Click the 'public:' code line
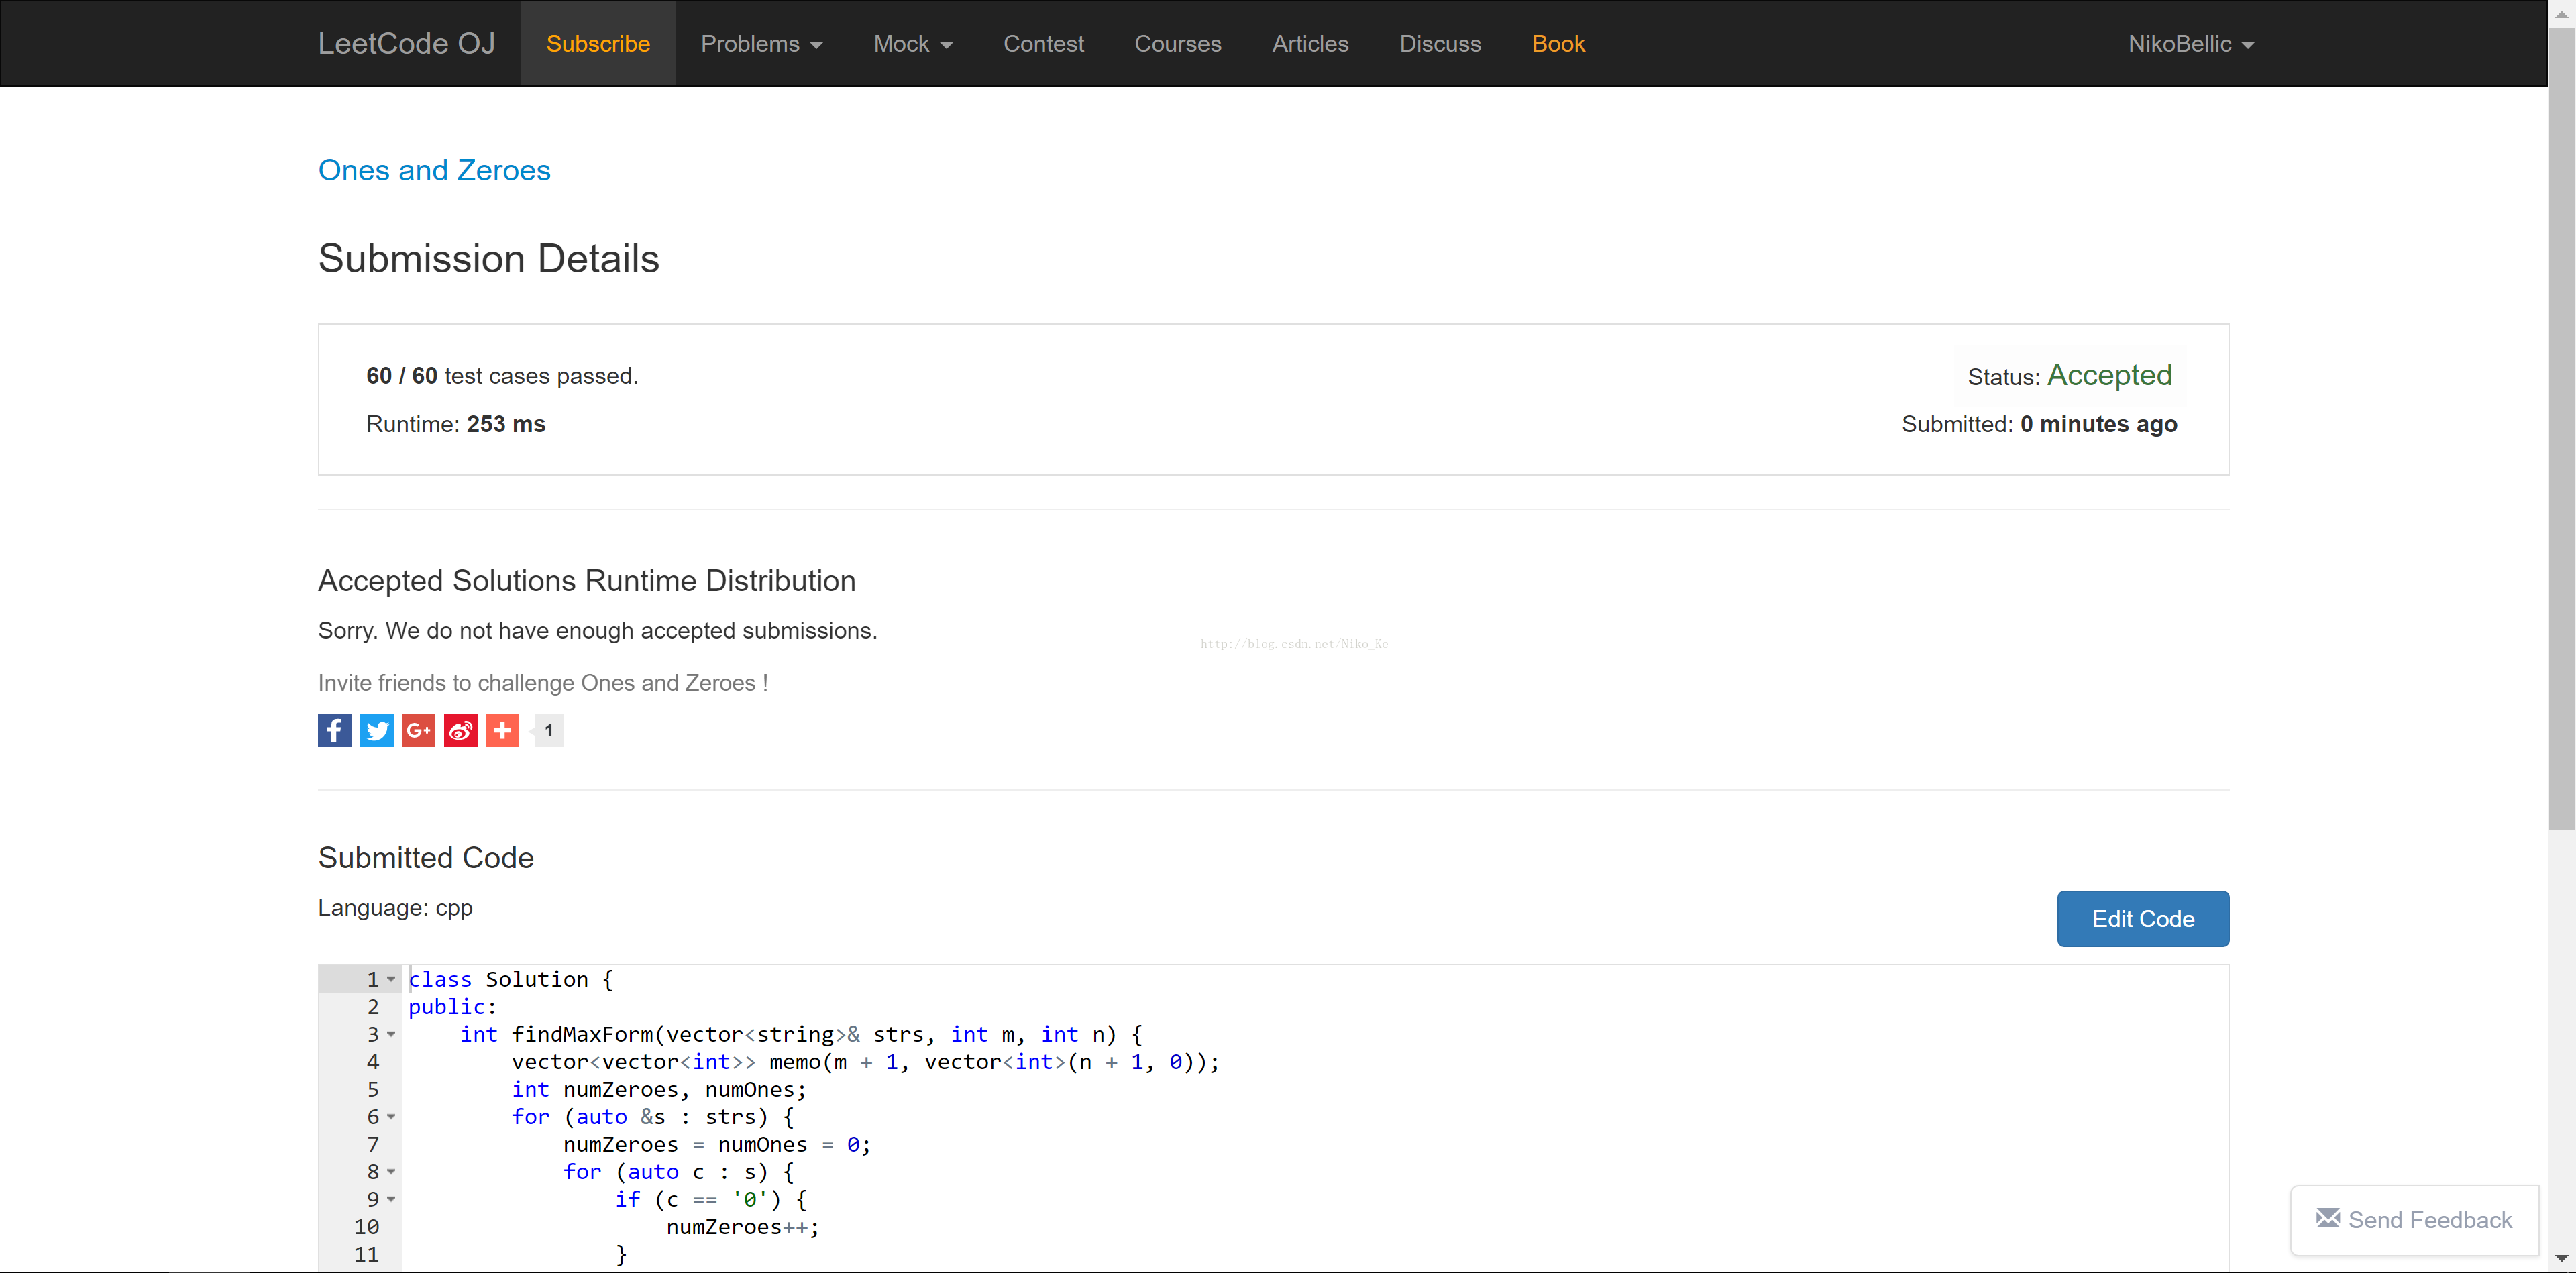 [452, 1007]
